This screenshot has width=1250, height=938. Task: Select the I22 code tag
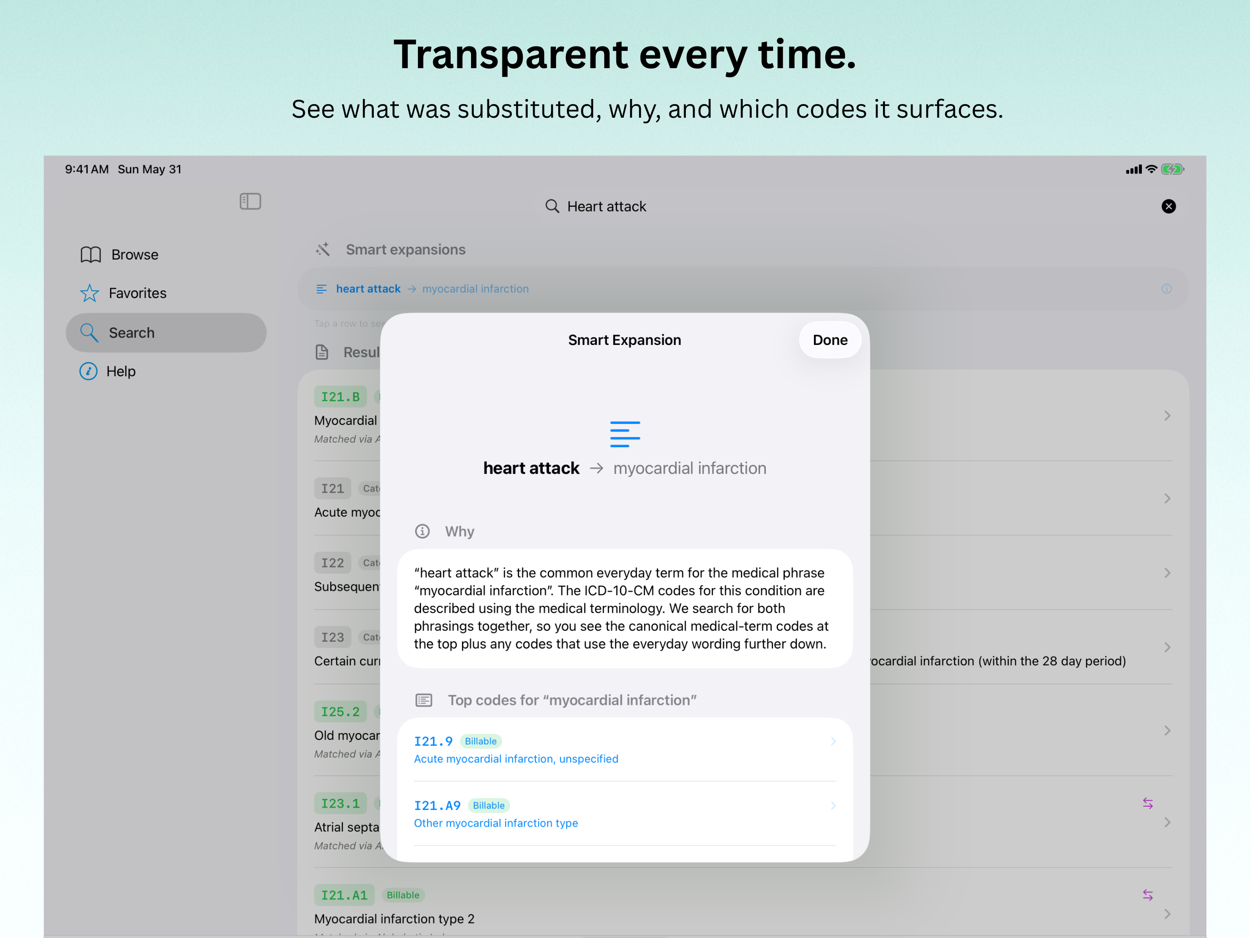point(332,563)
